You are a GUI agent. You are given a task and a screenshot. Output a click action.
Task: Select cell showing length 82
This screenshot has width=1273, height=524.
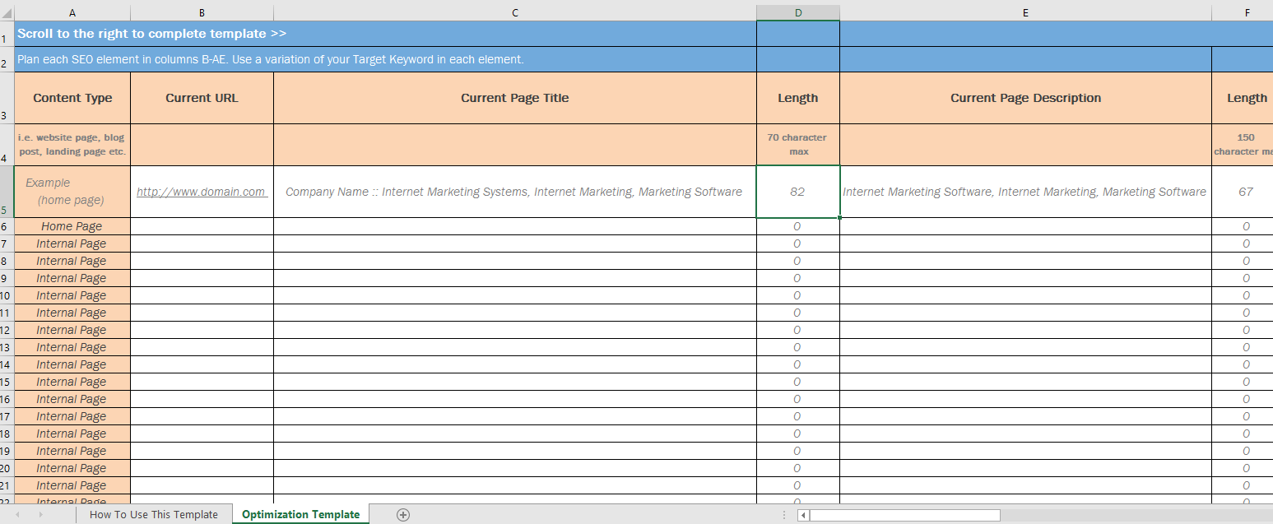(798, 192)
